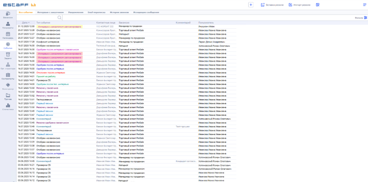Click the Фильтр sliders icon

366,18
